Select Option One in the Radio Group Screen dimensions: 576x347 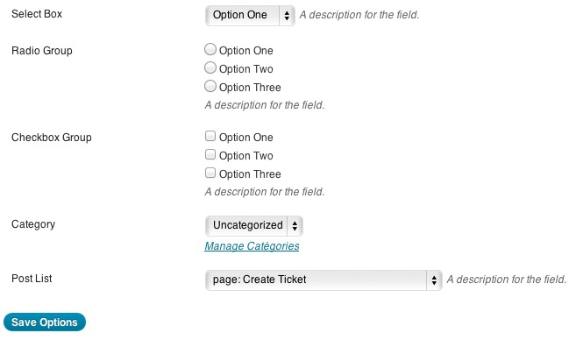click(x=210, y=49)
